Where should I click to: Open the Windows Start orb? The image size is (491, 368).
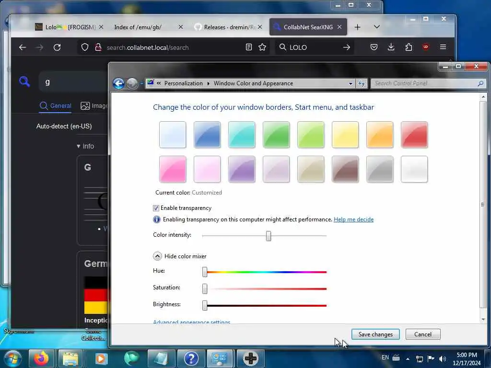click(13, 358)
